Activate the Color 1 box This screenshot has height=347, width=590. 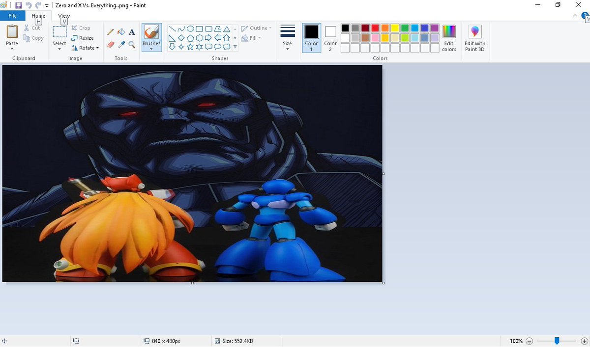[x=311, y=38]
